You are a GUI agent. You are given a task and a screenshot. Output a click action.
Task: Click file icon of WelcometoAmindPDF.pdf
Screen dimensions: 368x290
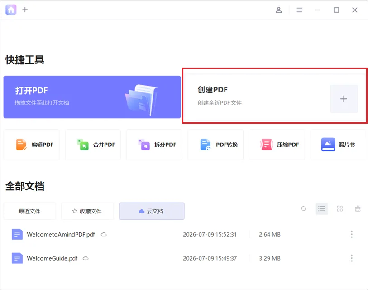click(x=17, y=234)
